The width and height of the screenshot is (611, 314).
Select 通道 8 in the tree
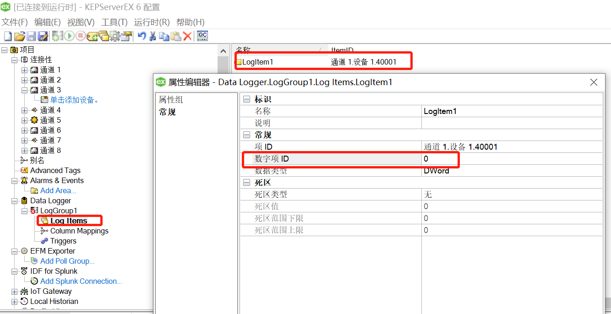point(50,150)
